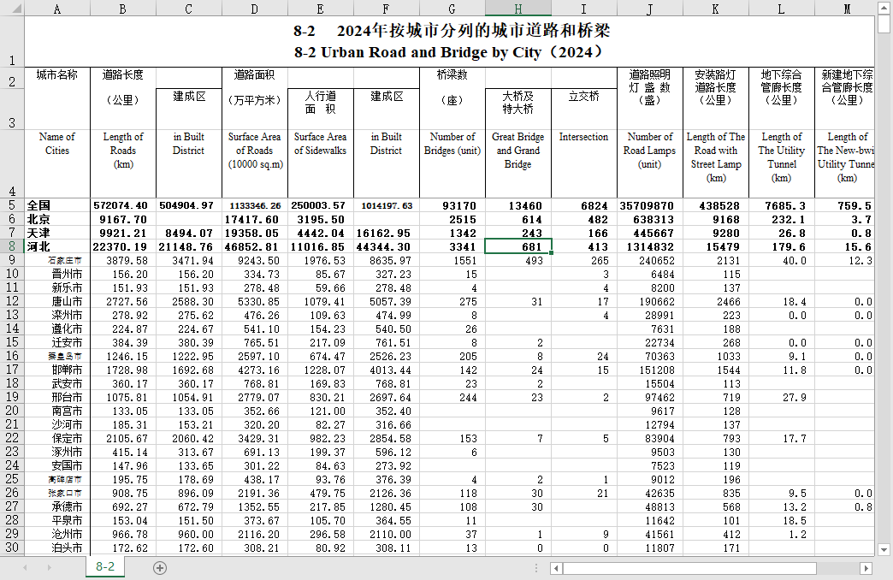Click '立交桥' header cell

[x=583, y=109]
